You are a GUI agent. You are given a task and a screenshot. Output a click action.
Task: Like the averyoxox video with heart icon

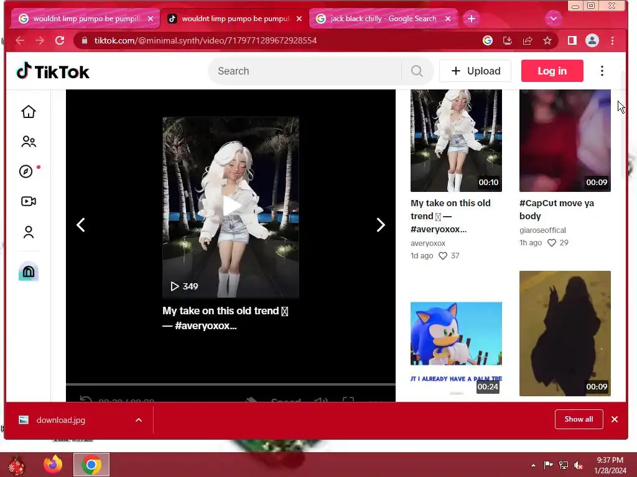(443, 255)
